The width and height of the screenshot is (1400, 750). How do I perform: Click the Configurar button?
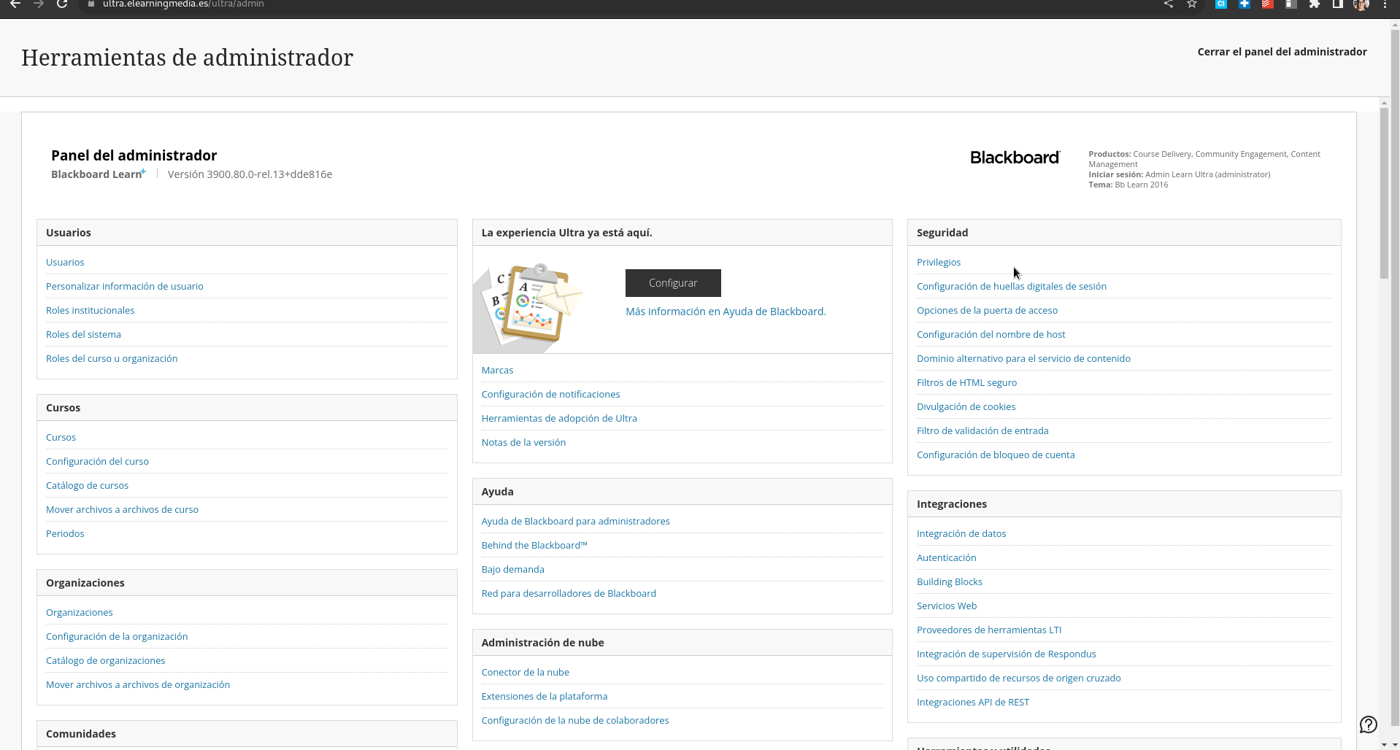673,283
